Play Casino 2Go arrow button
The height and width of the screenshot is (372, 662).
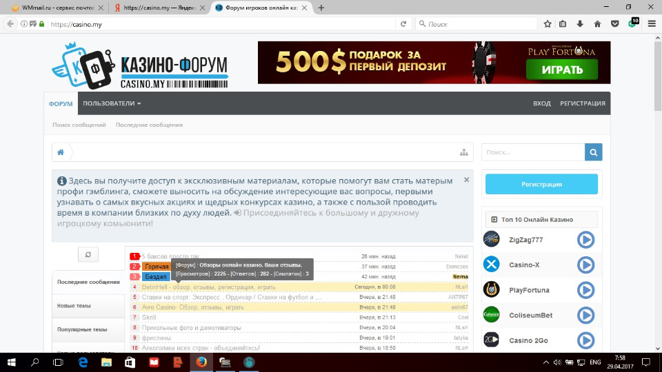pyautogui.click(x=585, y=340)
